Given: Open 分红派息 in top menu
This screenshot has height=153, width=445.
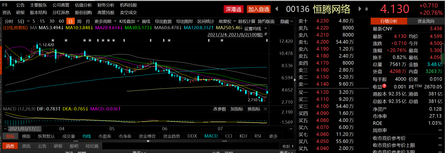Looking at the screenshot, I should pyautogui.click(x=61, y=12).
